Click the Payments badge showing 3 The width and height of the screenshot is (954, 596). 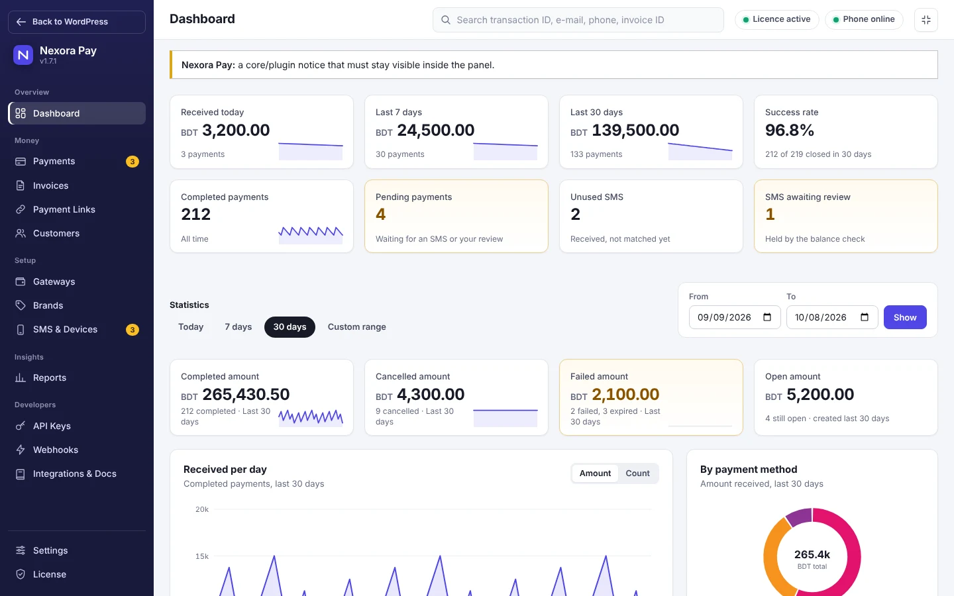tap(132, 162)
